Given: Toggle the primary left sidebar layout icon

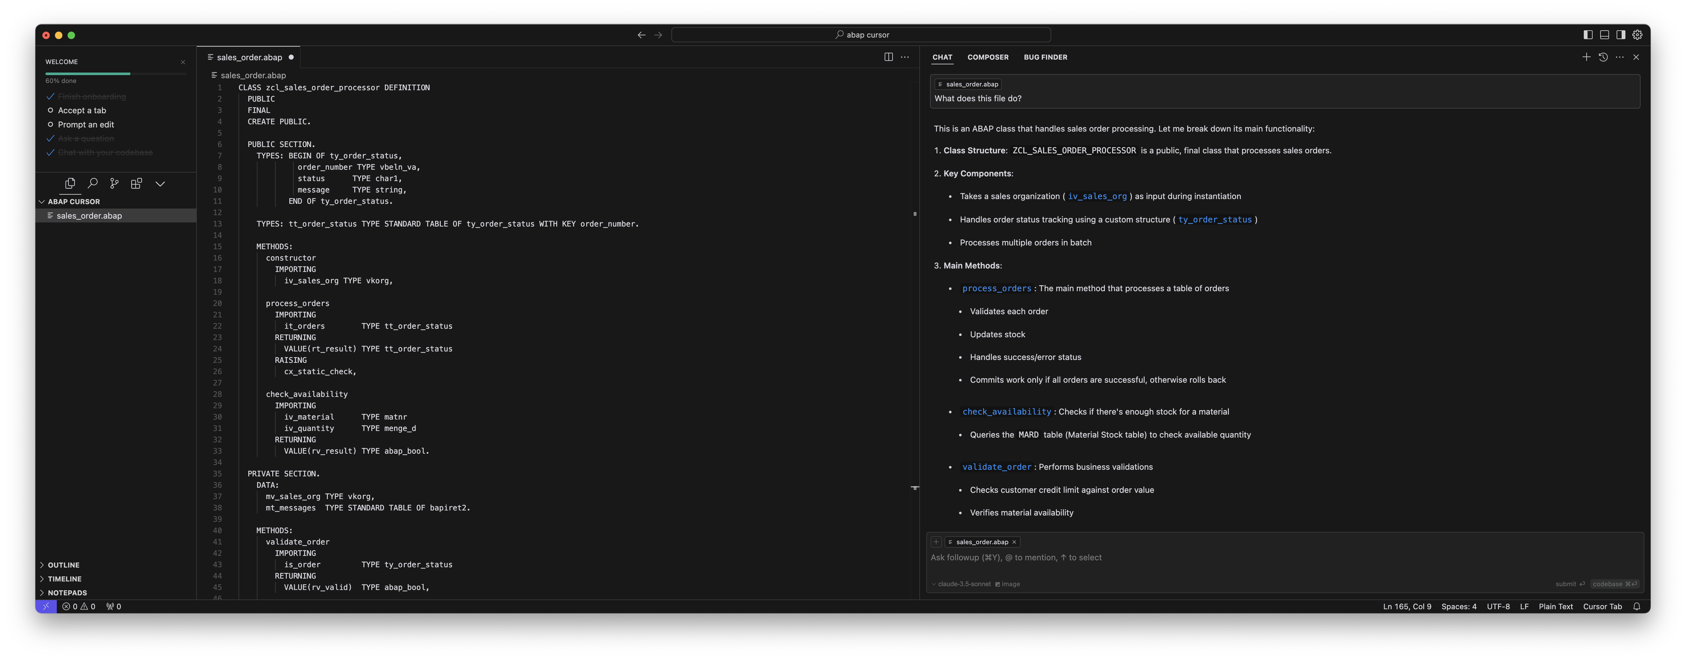Looking at the screenshot, I should coord(1588,35).
